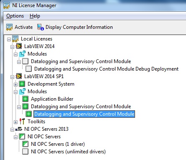Click the NI License Manager window title
Screen dimensions: 186x160
(34, 5)
